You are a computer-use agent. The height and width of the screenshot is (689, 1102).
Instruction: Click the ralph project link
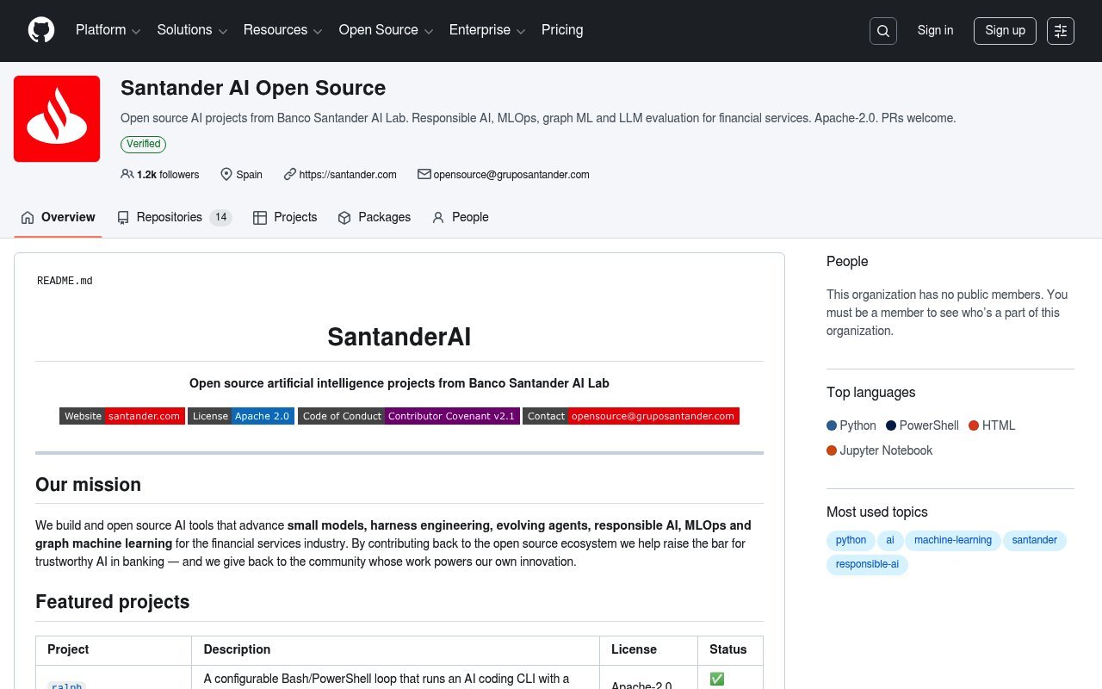pyautogui.click(x=66, y=686)
